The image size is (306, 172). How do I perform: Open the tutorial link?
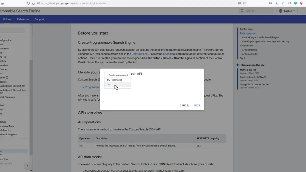[167, 54]
